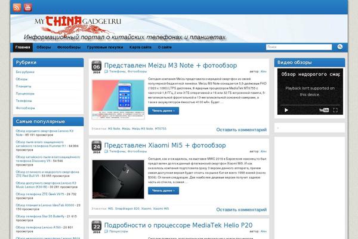Click the search magnifier button
This screenshot has width=358, height=239.
click(340, 47)
